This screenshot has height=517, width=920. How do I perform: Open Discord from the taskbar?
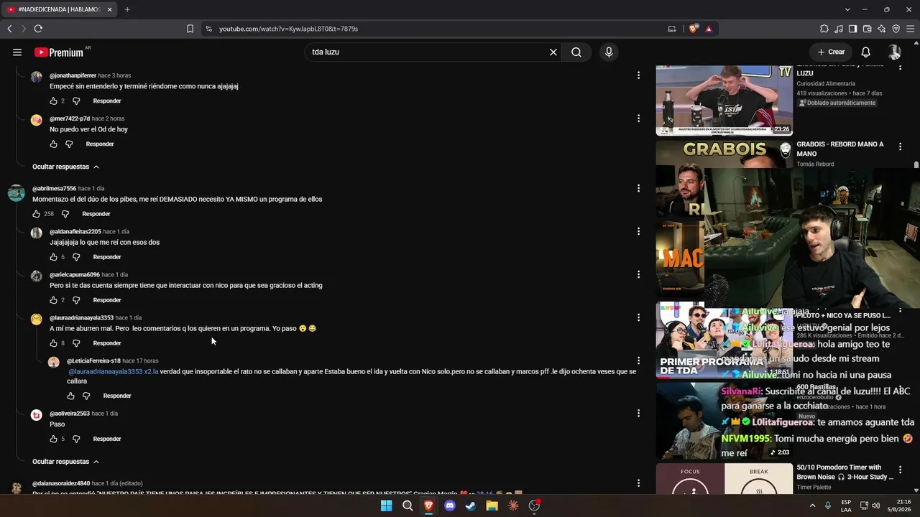click(x=450, y=506)
